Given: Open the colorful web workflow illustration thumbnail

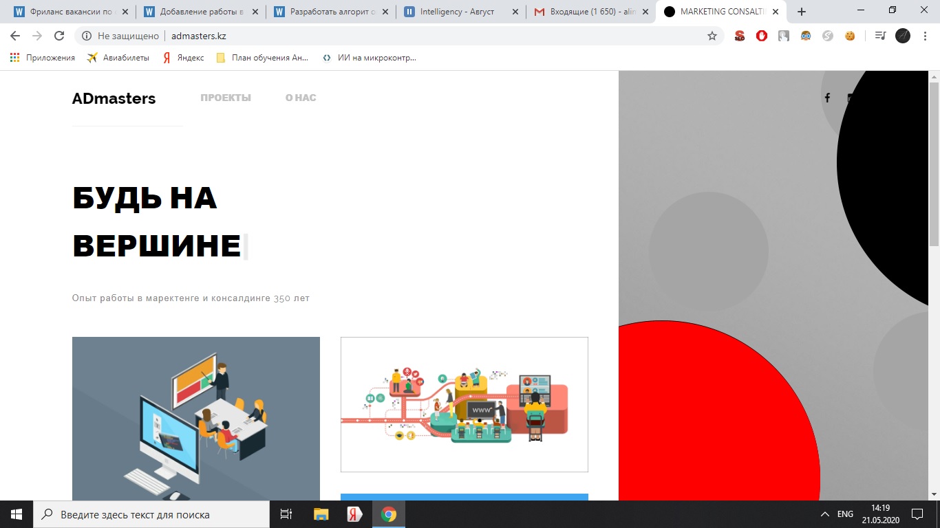Looking at the screenshot, I should (464, 404).
